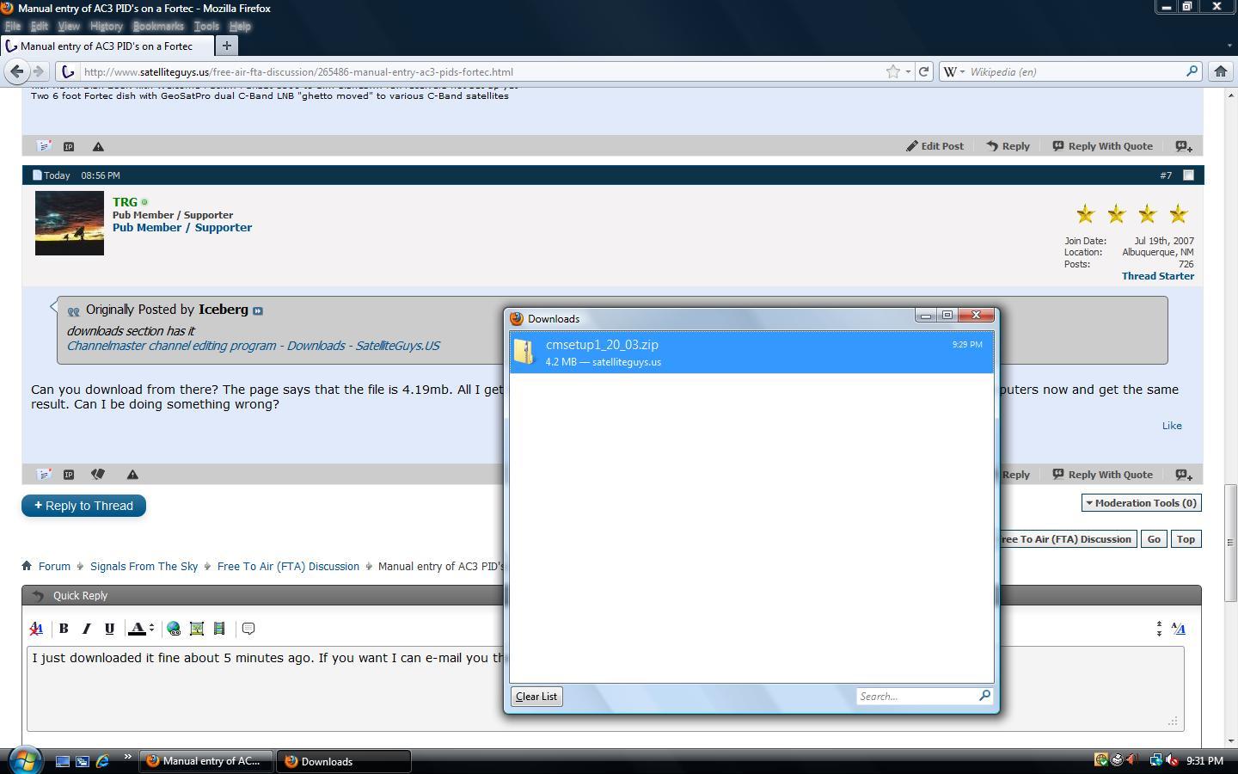This screenshot has height=774, width=1238.
Task: Apply bold in Quick Reply editor
Action: 64,629
